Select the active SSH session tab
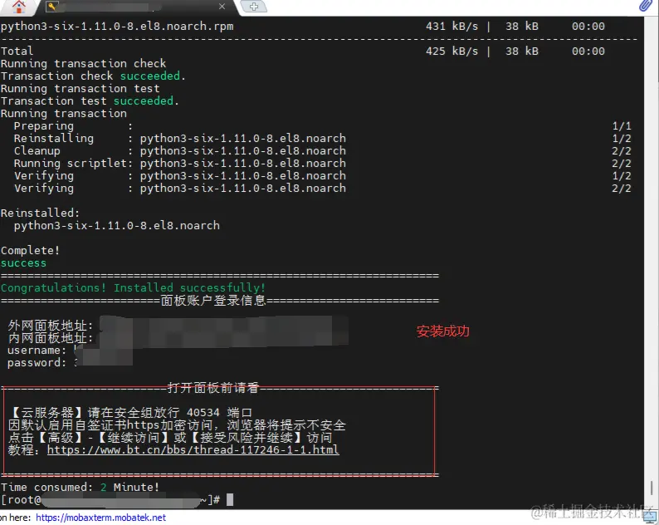Viewport: 659px width, 525px height. point(139,7)
